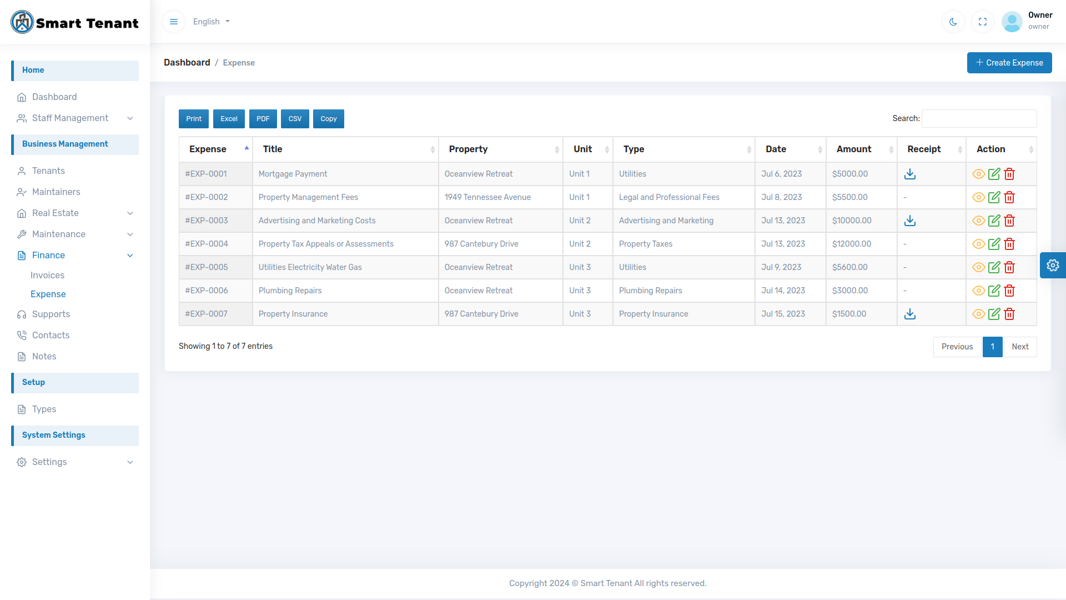Navigate to Tenants in the sidebar
Image resolution: width=1066 pixels, height=600 pixels.
pos(49,171)
